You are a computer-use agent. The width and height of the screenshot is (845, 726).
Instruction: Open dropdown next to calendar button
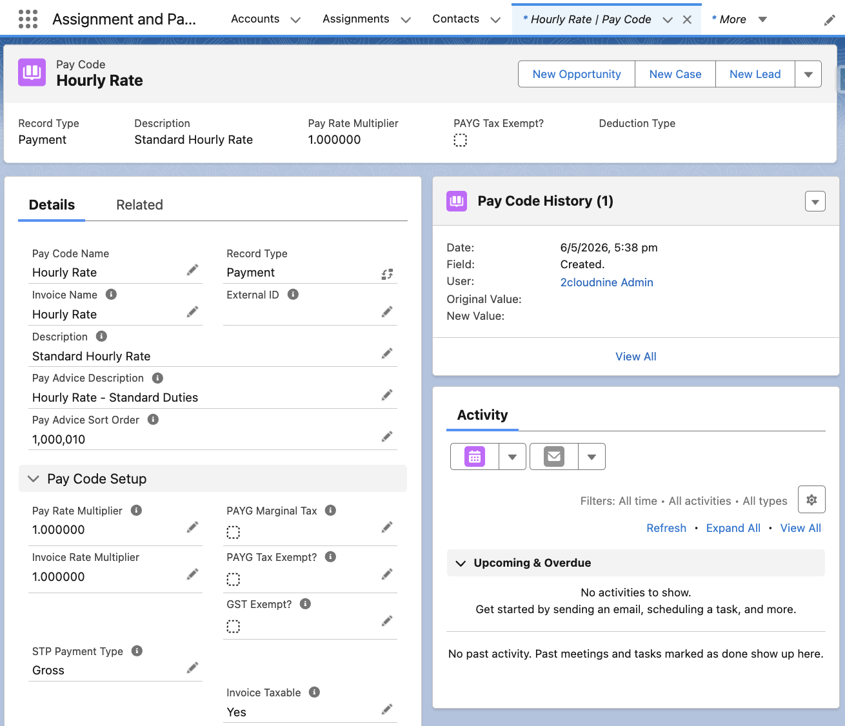512,456
